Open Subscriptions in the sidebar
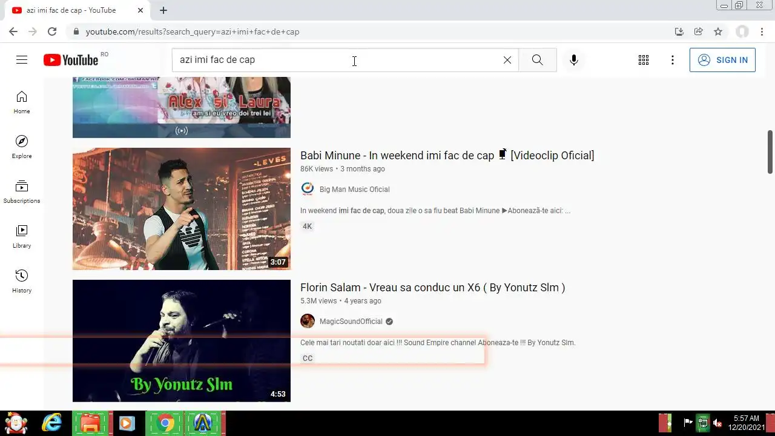The width and height of the screenshot is (775, 436). click(22, 192)
